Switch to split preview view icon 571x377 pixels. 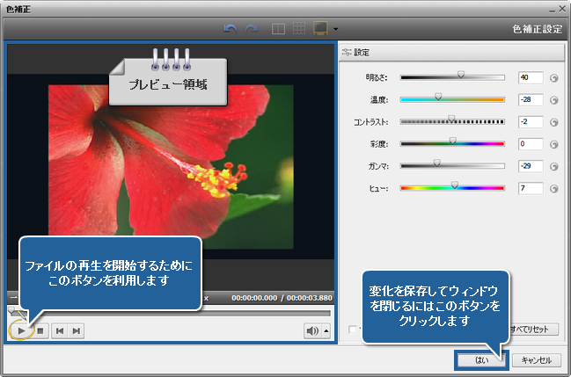point(278,28)
